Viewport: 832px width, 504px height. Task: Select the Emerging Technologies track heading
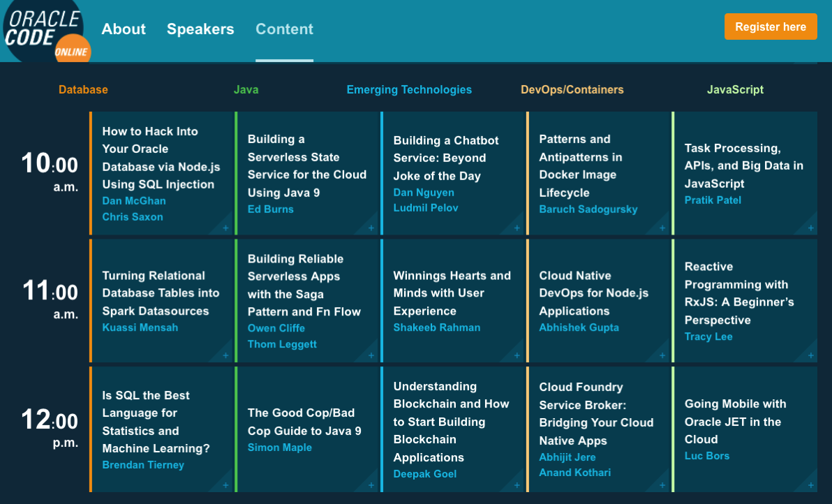(409, 89)
